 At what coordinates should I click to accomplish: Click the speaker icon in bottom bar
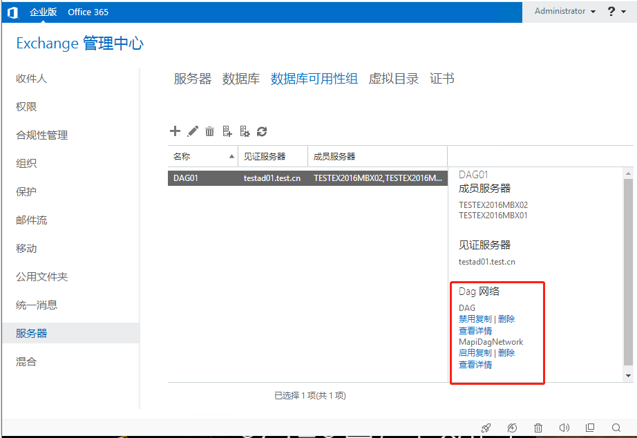click(564, 428)
